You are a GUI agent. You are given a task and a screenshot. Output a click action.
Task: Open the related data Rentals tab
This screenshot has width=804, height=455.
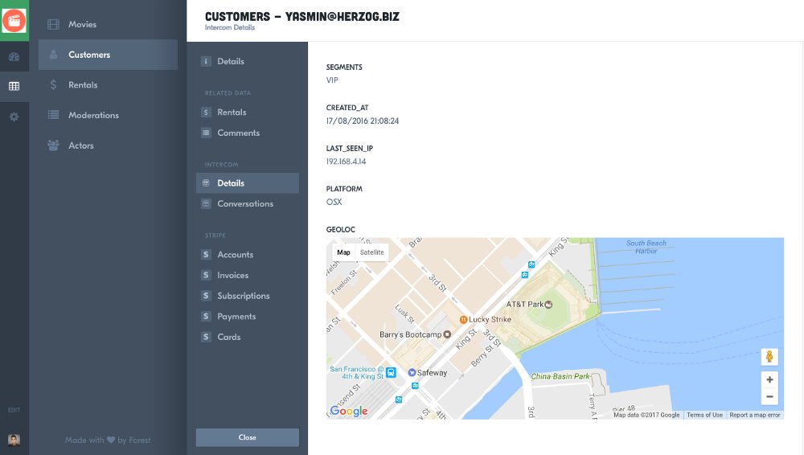pos(248,113)
